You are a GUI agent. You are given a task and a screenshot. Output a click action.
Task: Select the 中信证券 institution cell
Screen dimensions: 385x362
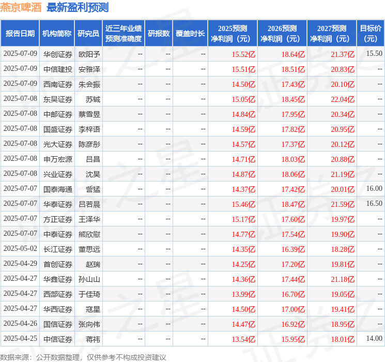pyautogui.click(x=58, y=339)
